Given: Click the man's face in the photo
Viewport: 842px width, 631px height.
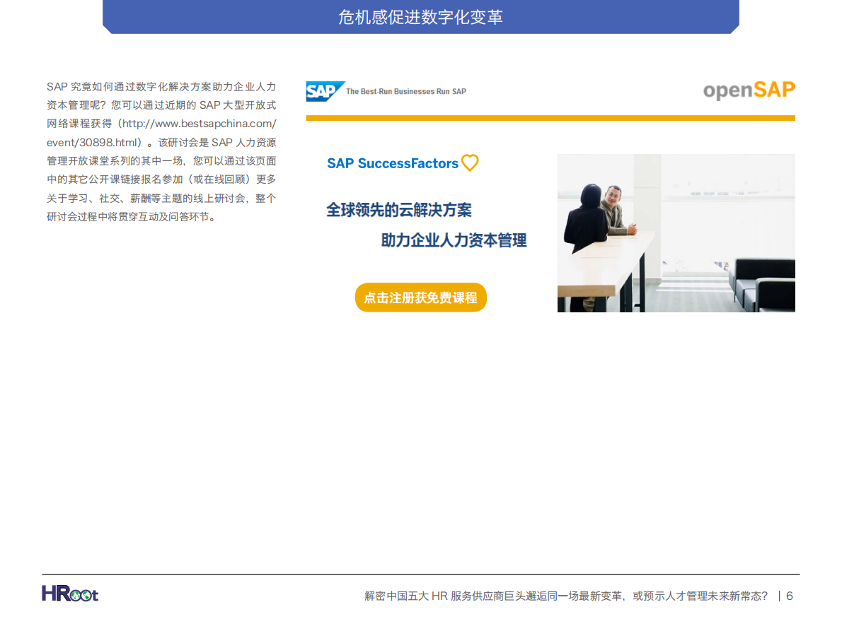Looking at the screenshot, I should point(613,194).
